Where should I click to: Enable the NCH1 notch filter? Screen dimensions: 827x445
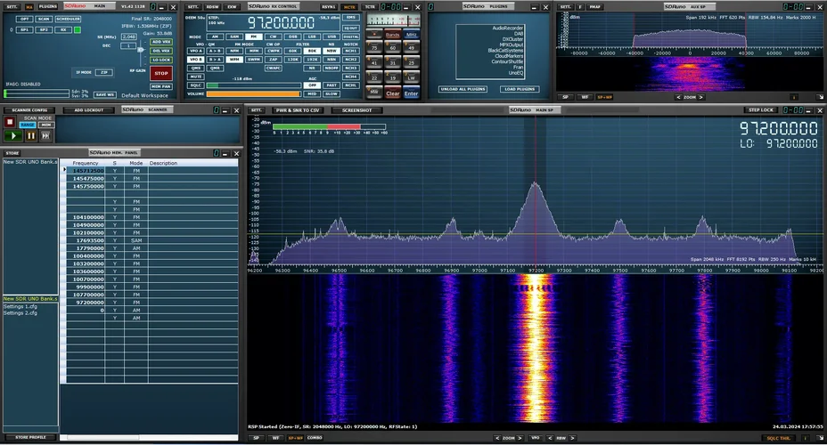tap(351, 51)
